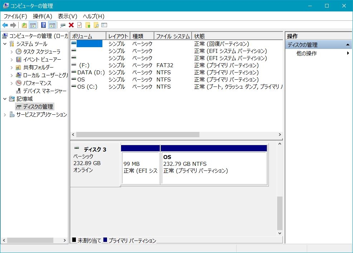
Task: Click disk view vertical scrollbar down arrow
Action: click(280, 233)
